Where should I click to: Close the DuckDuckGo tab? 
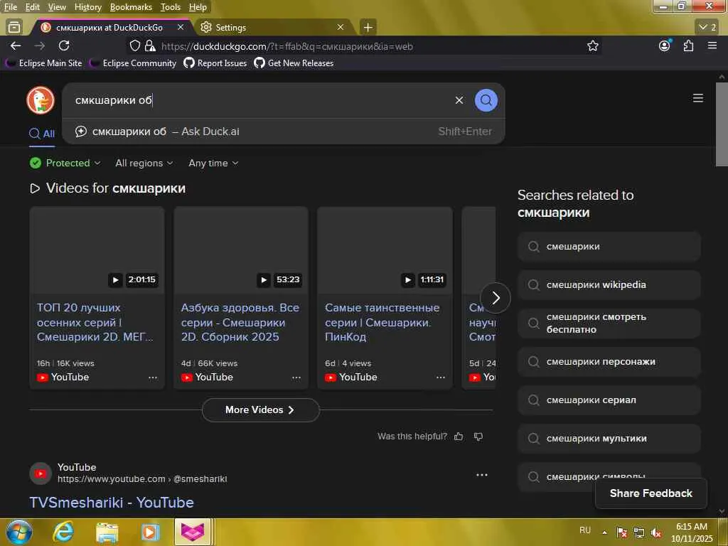pyautogui.click(x=181, y=28)
